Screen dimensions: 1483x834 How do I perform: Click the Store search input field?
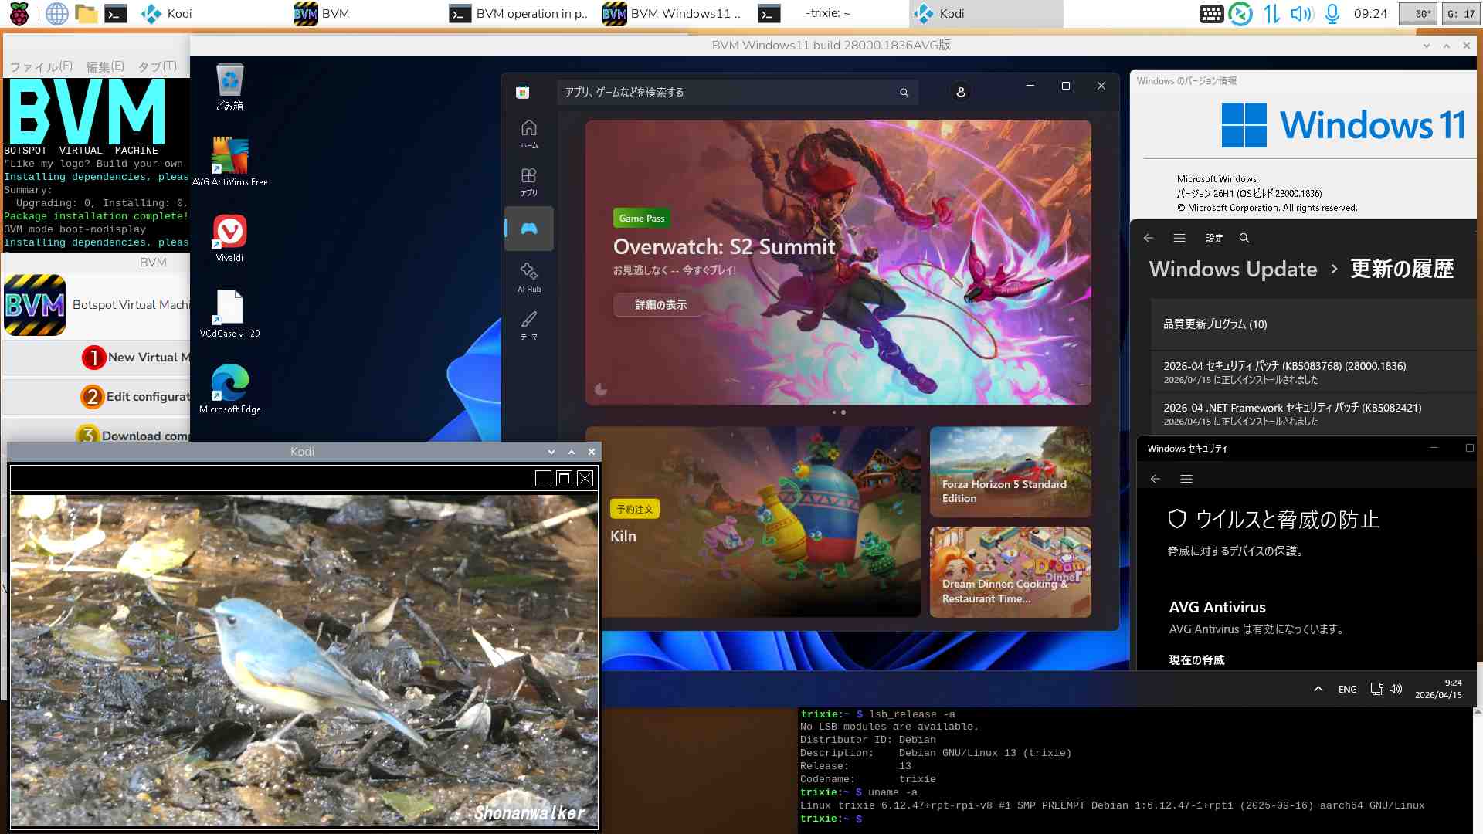[x=726, y=92]
